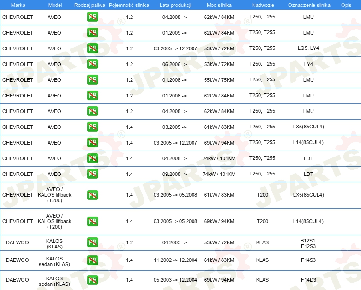Click the Rodzaj paliwa column header

(90, 5)
